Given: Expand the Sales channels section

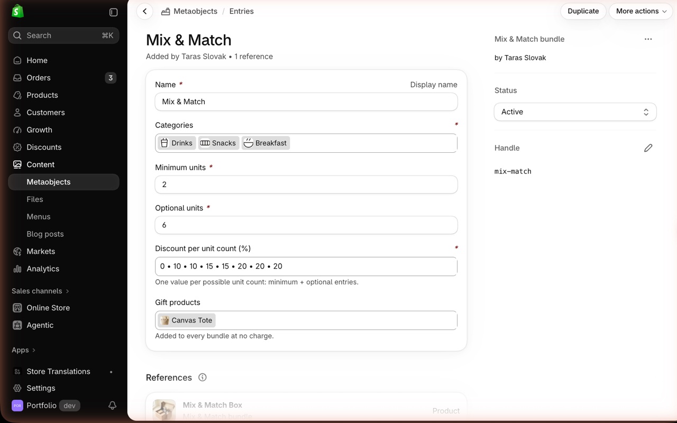Looking at the screenshot, I should click(x=41, y=291).
